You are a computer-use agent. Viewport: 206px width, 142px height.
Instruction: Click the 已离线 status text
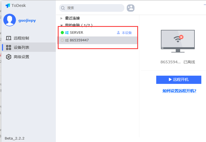click(189, 62)
